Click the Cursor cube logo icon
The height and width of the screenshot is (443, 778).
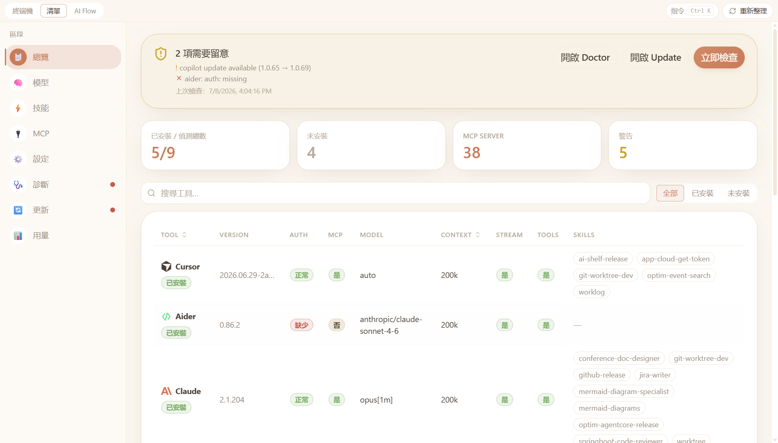point(166,266)
